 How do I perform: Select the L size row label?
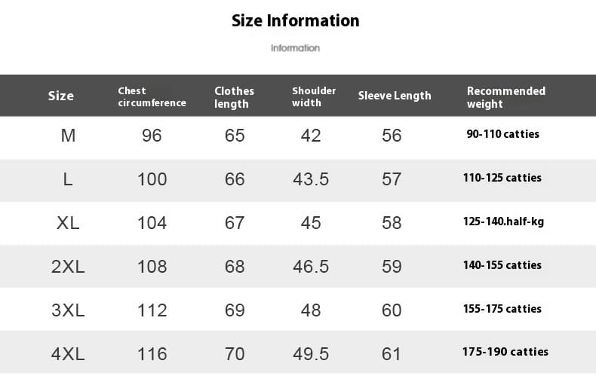click(x=68, y=179)
